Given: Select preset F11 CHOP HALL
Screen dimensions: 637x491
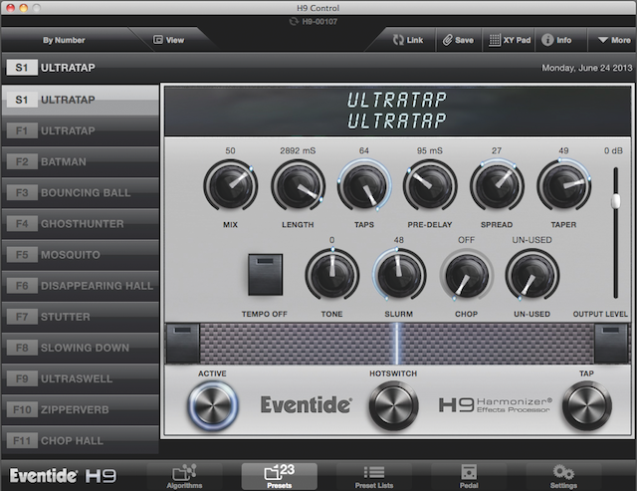Looking at the screenshot, I should coord(80,440).
